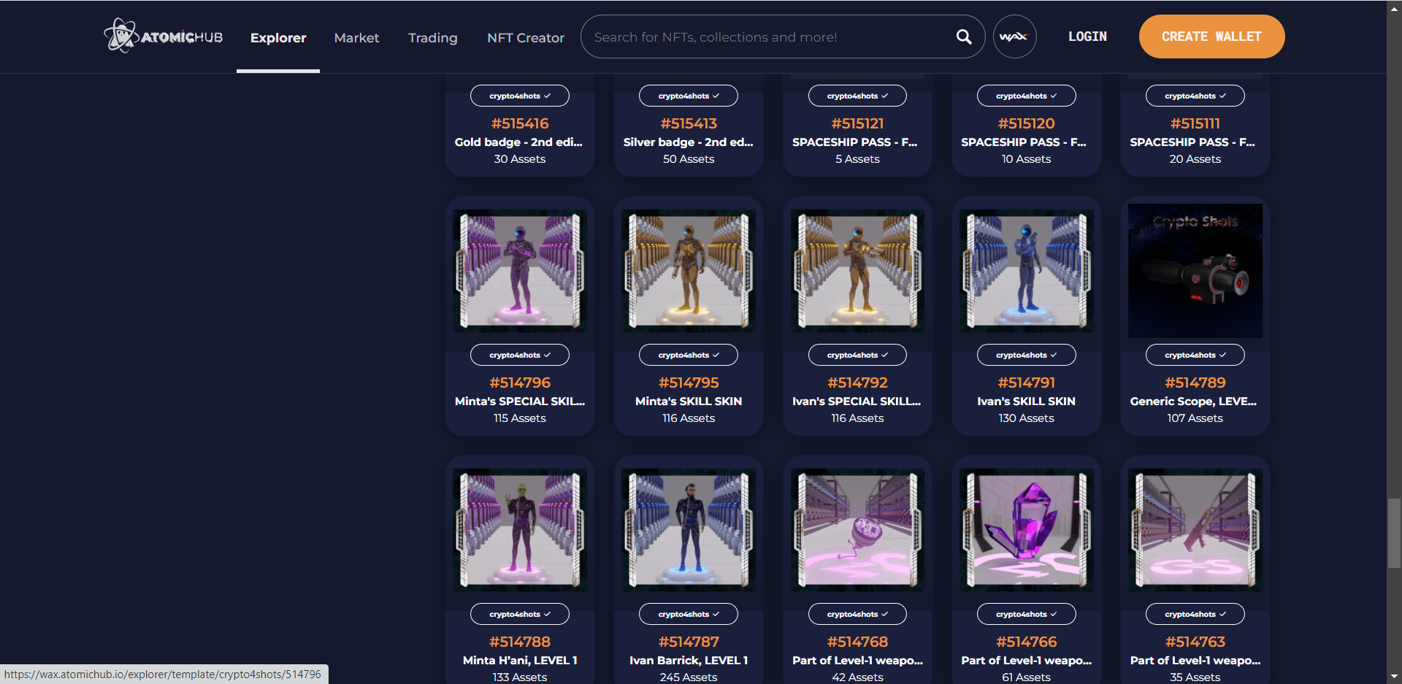Focus the NFT search input field
Image resolution: width=1402 pixels, height=684 pixels.
coord(767,37)
